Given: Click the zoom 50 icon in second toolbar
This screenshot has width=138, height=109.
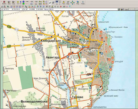Looking at the screenshot, I should (17, 7).
